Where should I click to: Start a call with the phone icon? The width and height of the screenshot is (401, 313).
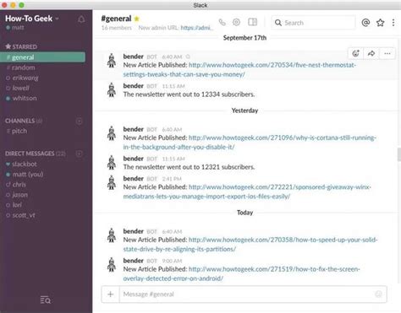222,22
